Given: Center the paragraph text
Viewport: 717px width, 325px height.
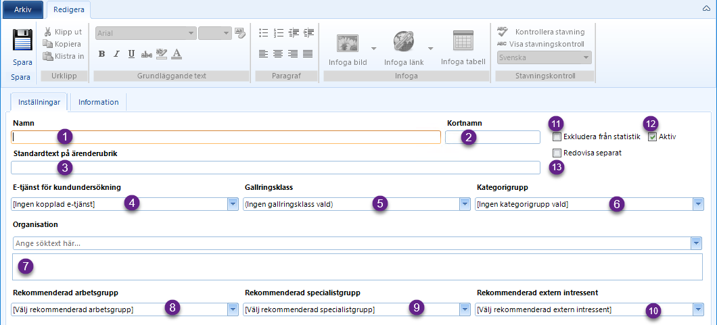Looking at the screenshot, I should 278,54.
